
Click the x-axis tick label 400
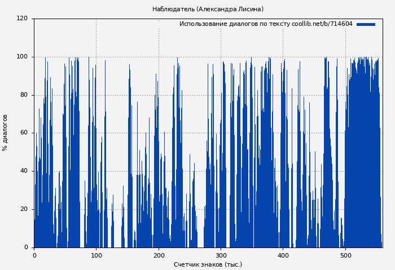tap(283, 255)
